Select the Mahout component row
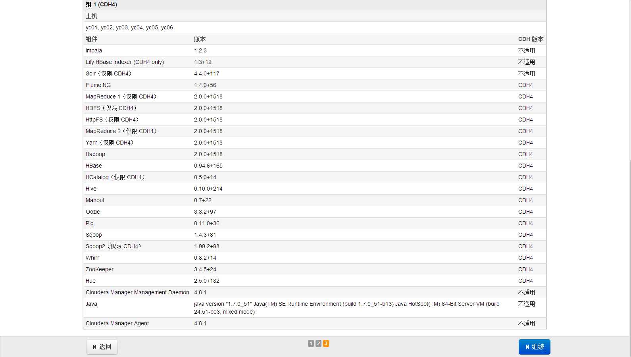Viewport: 631px width, 357px height. point(315,200)
